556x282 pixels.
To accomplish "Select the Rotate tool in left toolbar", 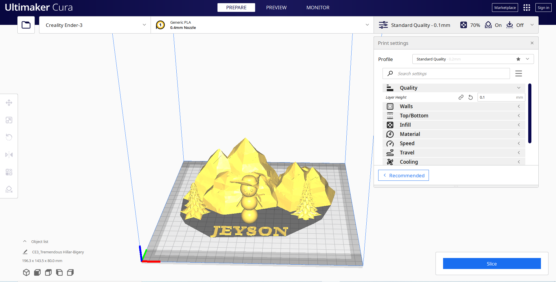I will (x=9, y=137).
